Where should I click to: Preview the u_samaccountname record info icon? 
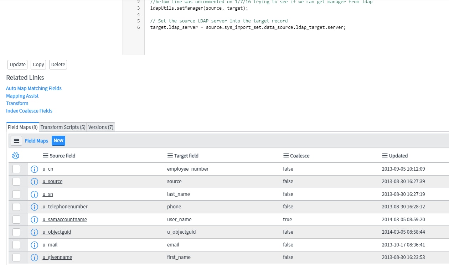click(x=34, y=220)
